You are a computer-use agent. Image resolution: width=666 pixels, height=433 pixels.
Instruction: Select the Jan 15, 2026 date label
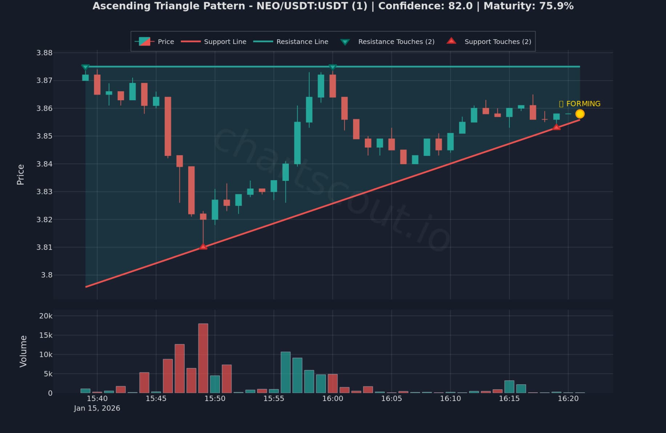point(97,408)
